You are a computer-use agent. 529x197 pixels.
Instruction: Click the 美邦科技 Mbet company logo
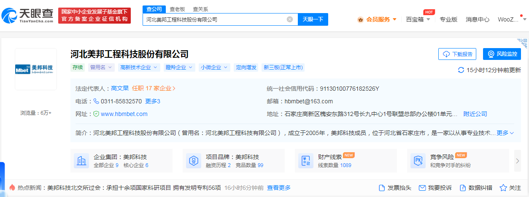point(36,69)
